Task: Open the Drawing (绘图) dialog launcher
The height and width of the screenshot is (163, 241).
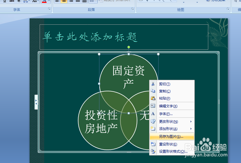Action: click(228, 9)
